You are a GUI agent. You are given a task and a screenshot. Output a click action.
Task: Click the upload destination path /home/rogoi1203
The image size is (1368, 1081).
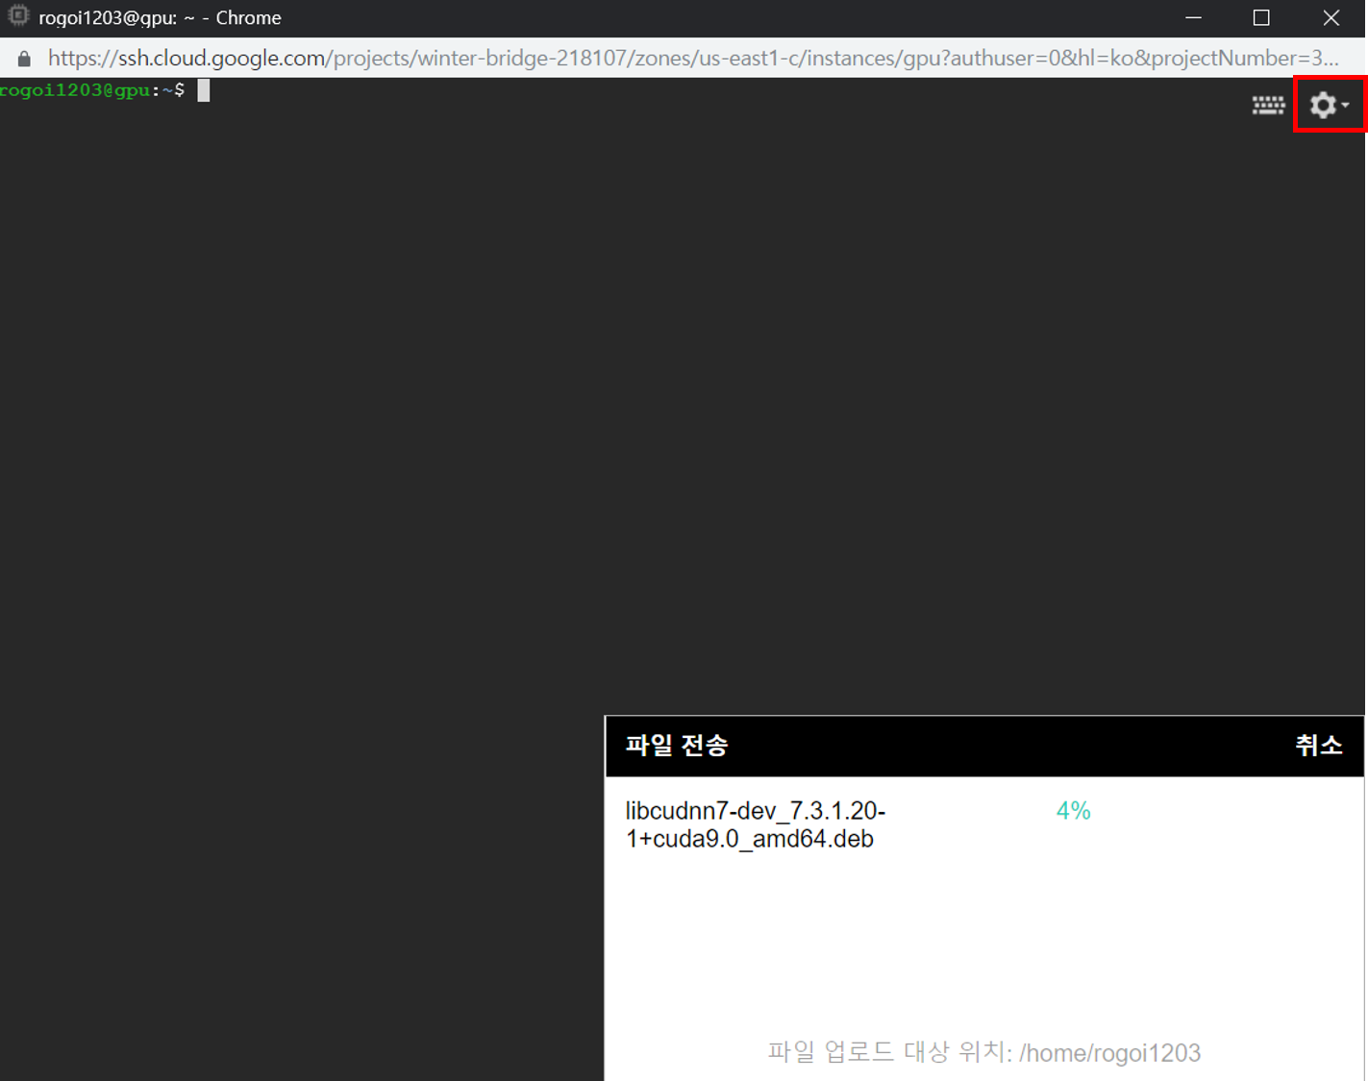pos(1109,1052)
